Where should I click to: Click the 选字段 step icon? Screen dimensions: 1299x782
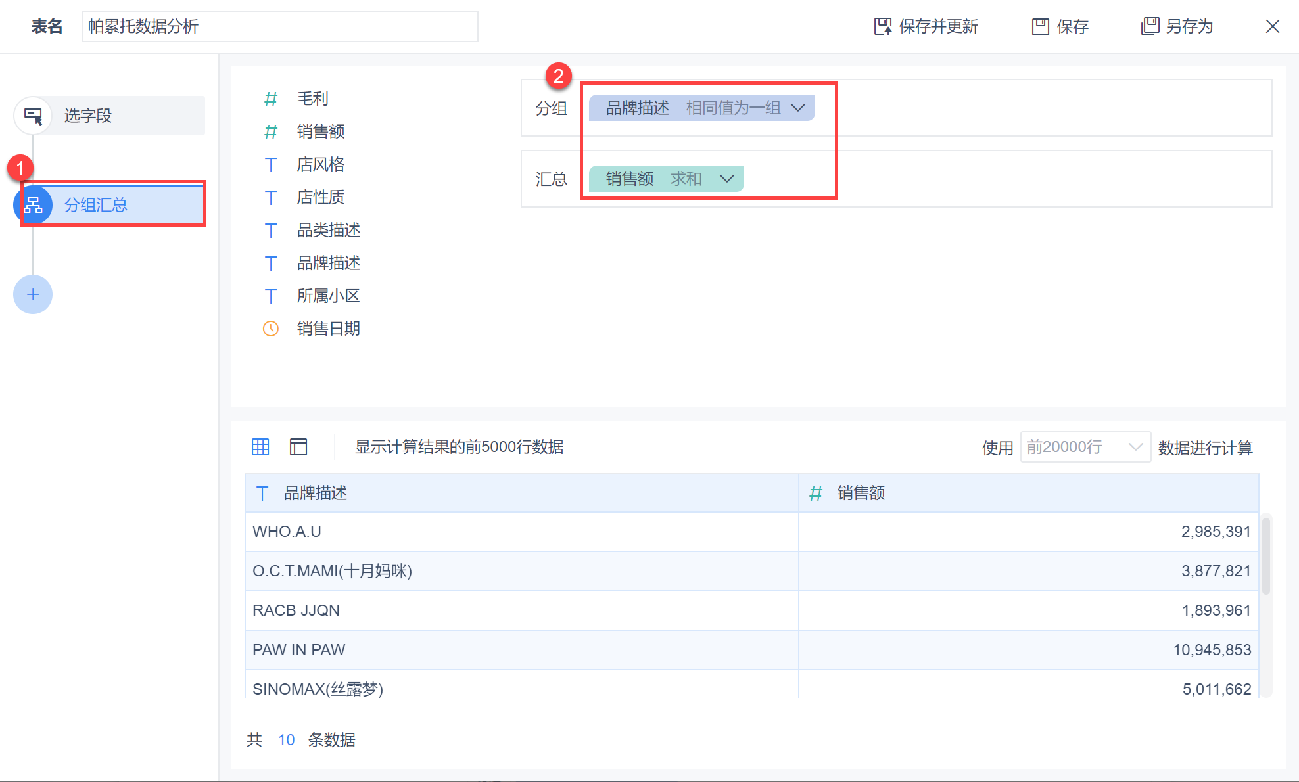(x=33, y=116)
